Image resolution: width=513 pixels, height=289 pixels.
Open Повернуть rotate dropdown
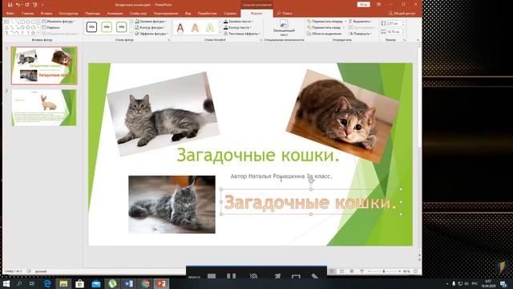[x=360, y=34]
